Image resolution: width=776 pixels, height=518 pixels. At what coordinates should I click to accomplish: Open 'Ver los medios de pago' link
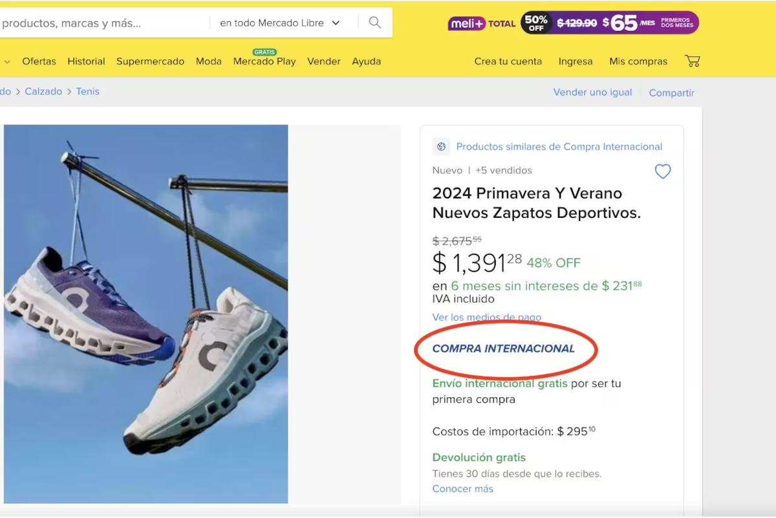[486, 318]
